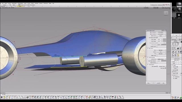The width and height of the screenshot is (182, 102).
Task: Open the Layouts menu
Action: (9, 3)
